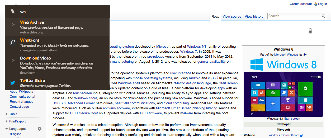Open the Start screen caption link
Image resolution: width=331 pixels, height=138 pixels.
click(x=292, y=119)
